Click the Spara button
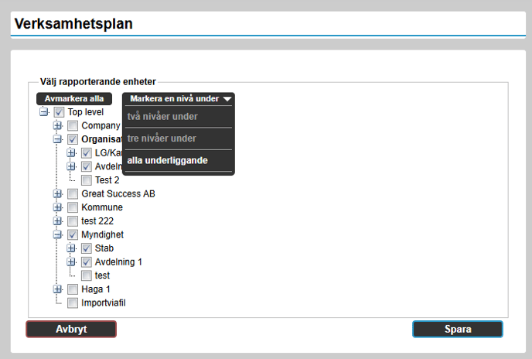Screen dimensions: 532x359 tap(458, 329)
